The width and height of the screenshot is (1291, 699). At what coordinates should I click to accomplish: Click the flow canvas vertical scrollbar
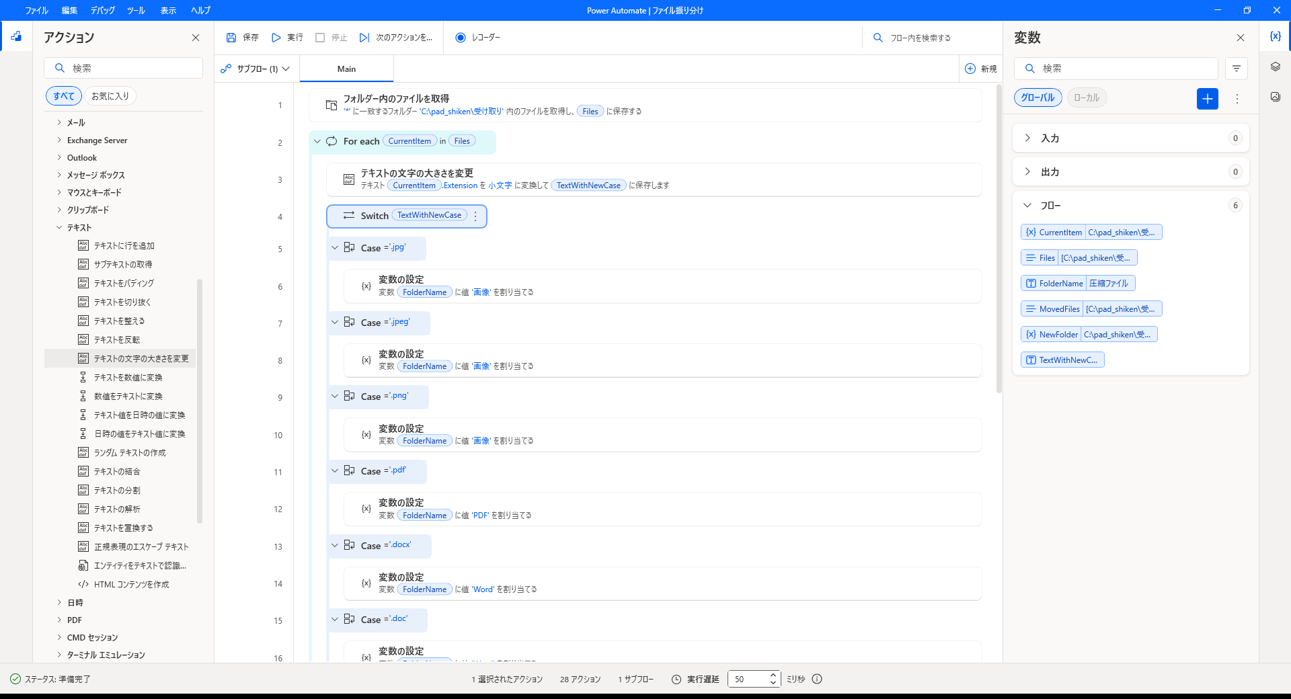[999, 239]
